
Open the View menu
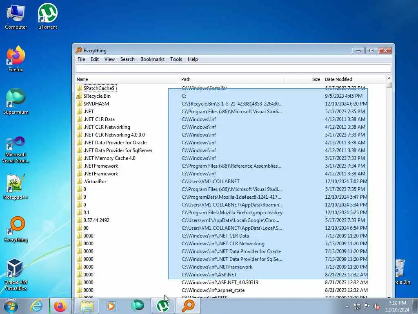[x=109, y=59]
